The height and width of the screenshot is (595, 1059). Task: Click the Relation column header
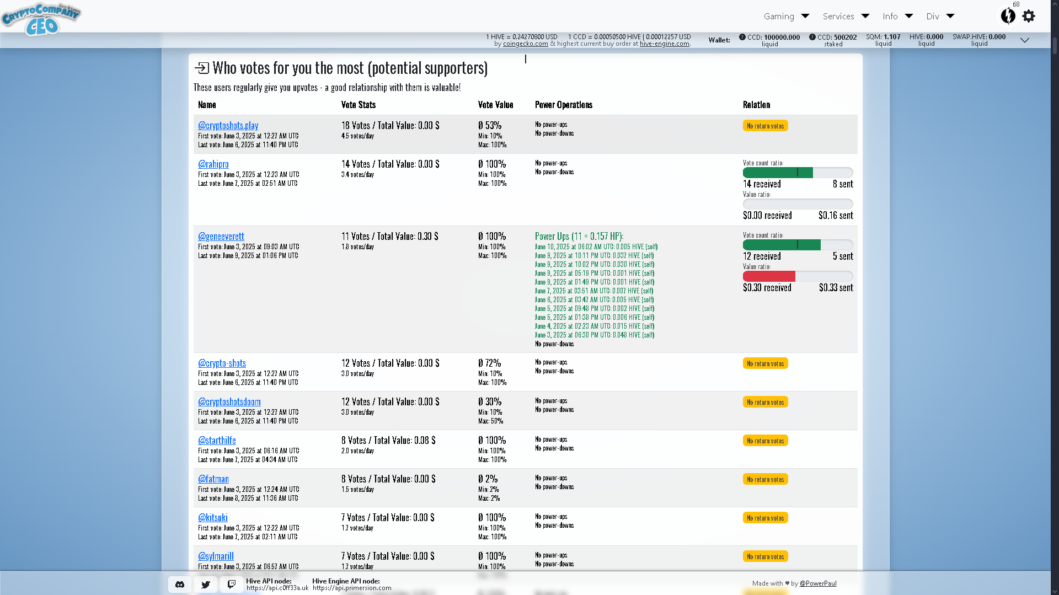[757, 105]
